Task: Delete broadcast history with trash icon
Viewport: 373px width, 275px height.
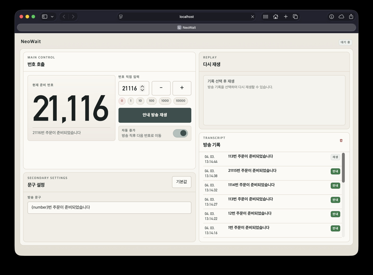Action: (341, 141)
